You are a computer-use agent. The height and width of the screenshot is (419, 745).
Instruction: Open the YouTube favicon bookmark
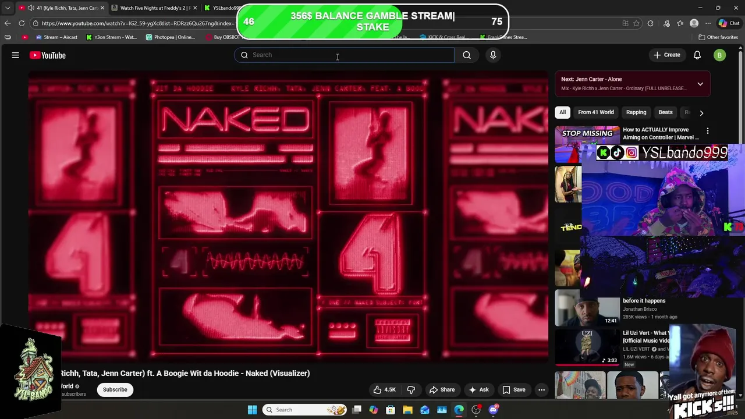point(24,37)
